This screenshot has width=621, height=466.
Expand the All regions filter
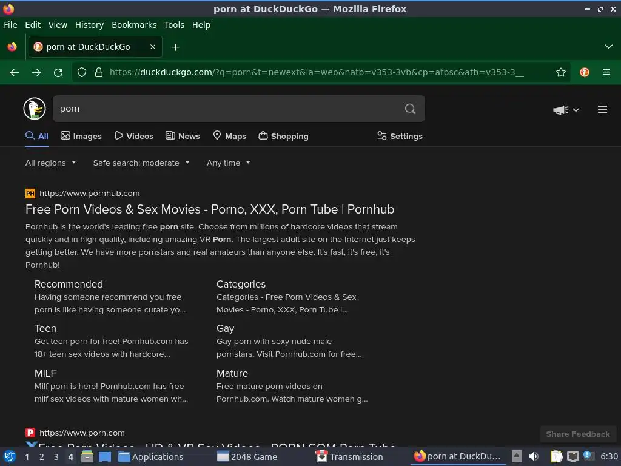click(51, 163)
